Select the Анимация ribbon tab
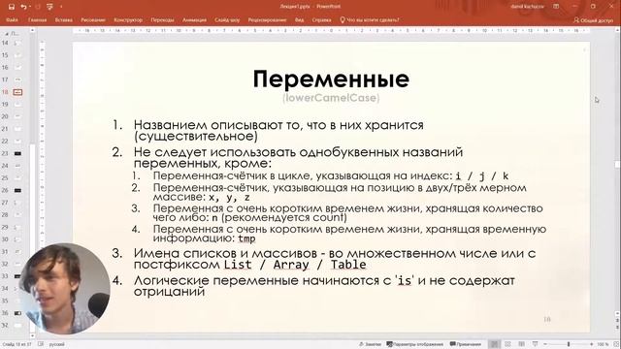 194,19
